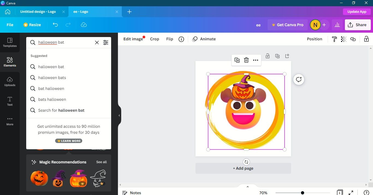Open the Edit image options
Viewport: 373px width, 195px height.
[133, 39]
